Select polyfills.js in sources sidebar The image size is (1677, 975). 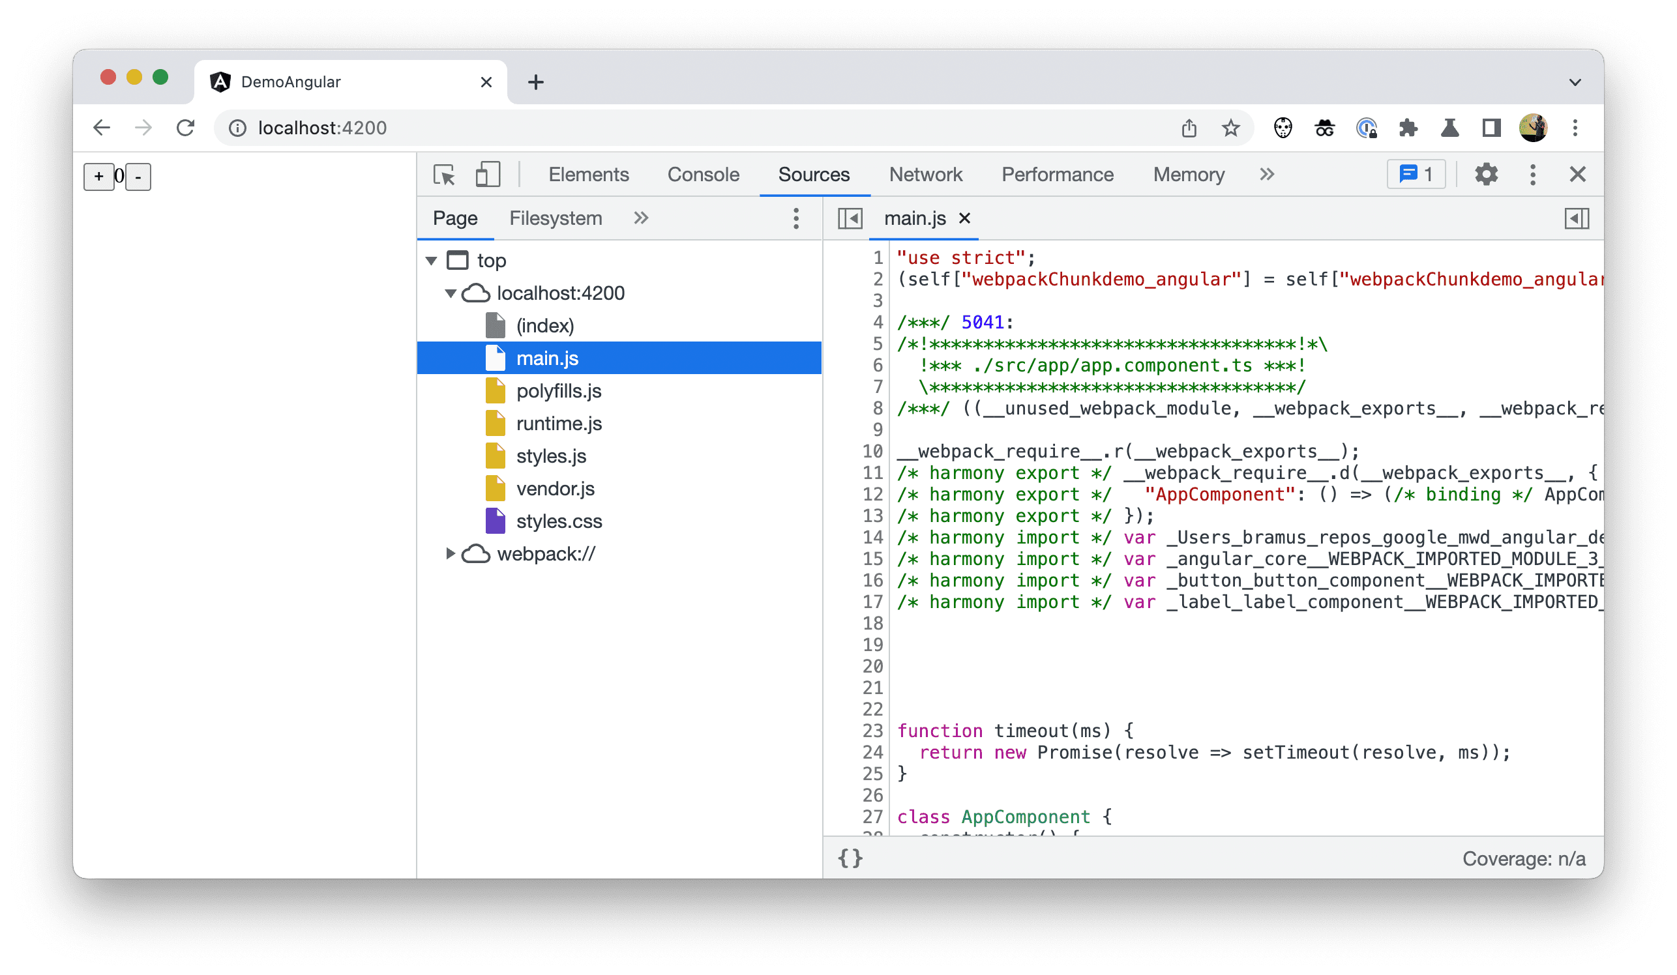point(557,390)
